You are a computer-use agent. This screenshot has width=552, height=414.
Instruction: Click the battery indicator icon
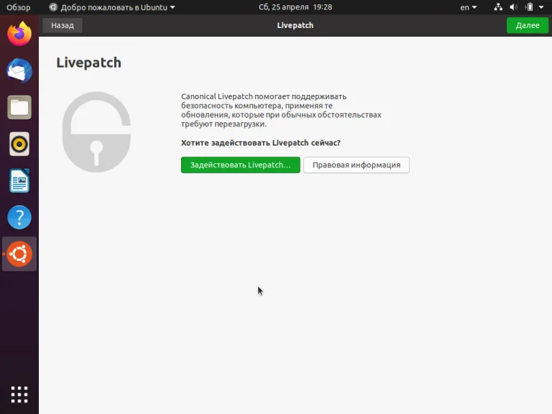[529, 7]
